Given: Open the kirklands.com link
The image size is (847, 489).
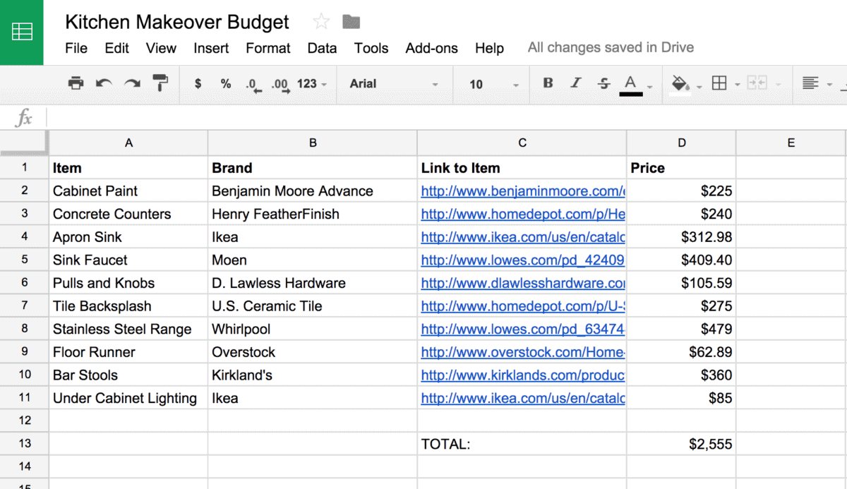Looking at the screenshot, I should coord(523,375).
